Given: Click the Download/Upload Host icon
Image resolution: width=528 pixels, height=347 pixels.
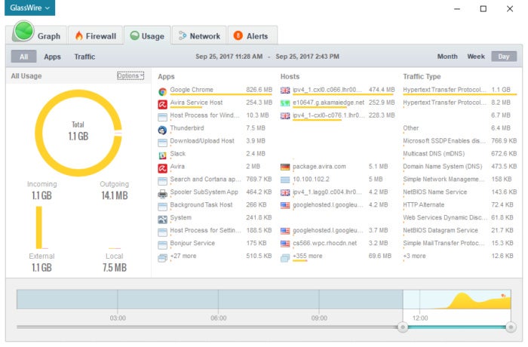Looking at the screenshot, I should (x=163, y=143).
